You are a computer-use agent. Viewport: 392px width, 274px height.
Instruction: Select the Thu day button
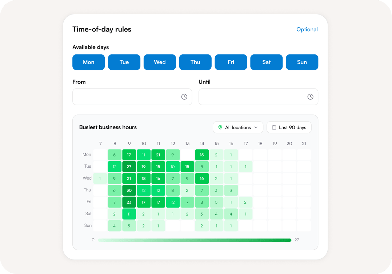pyautogui.click(x=195, y=62)
